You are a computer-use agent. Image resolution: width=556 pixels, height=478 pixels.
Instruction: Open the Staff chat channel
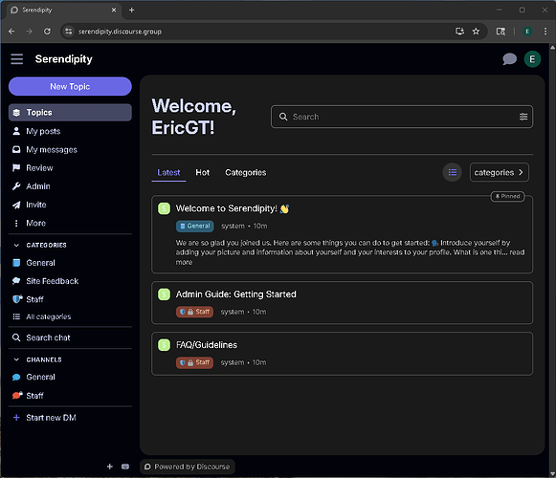(70, 396)
